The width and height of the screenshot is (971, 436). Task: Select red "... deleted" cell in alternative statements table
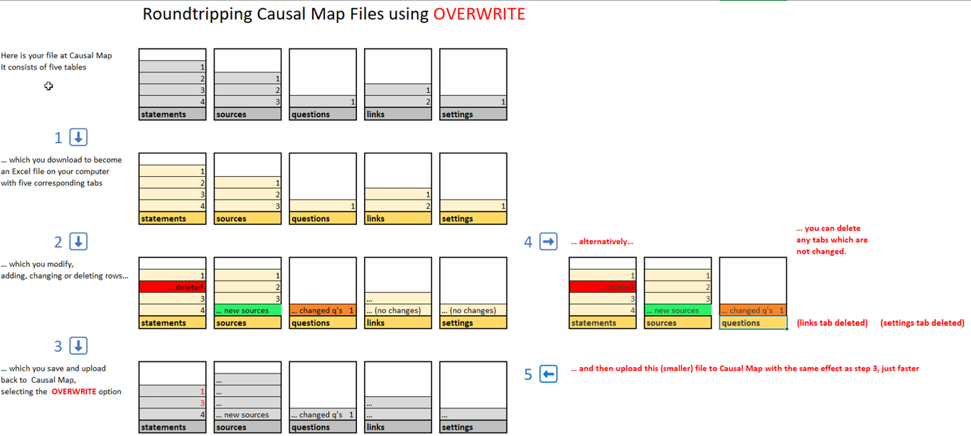[x=602, y=287]
